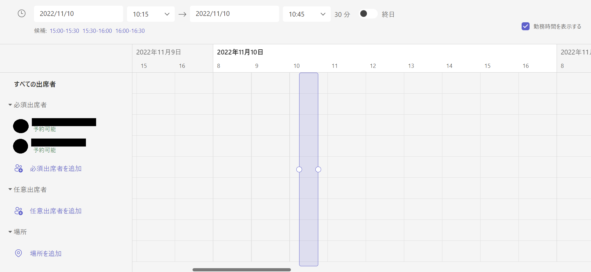
Task: Click 任意出席者を追加 link
Action: [x=56, y=211]
